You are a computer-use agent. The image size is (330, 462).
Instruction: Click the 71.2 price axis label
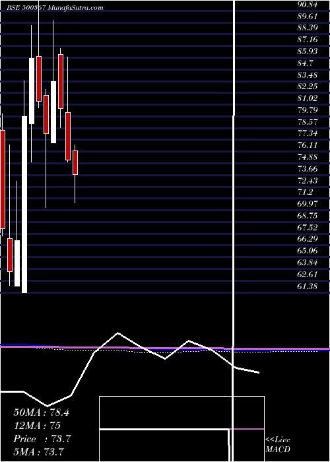(305, 193)
